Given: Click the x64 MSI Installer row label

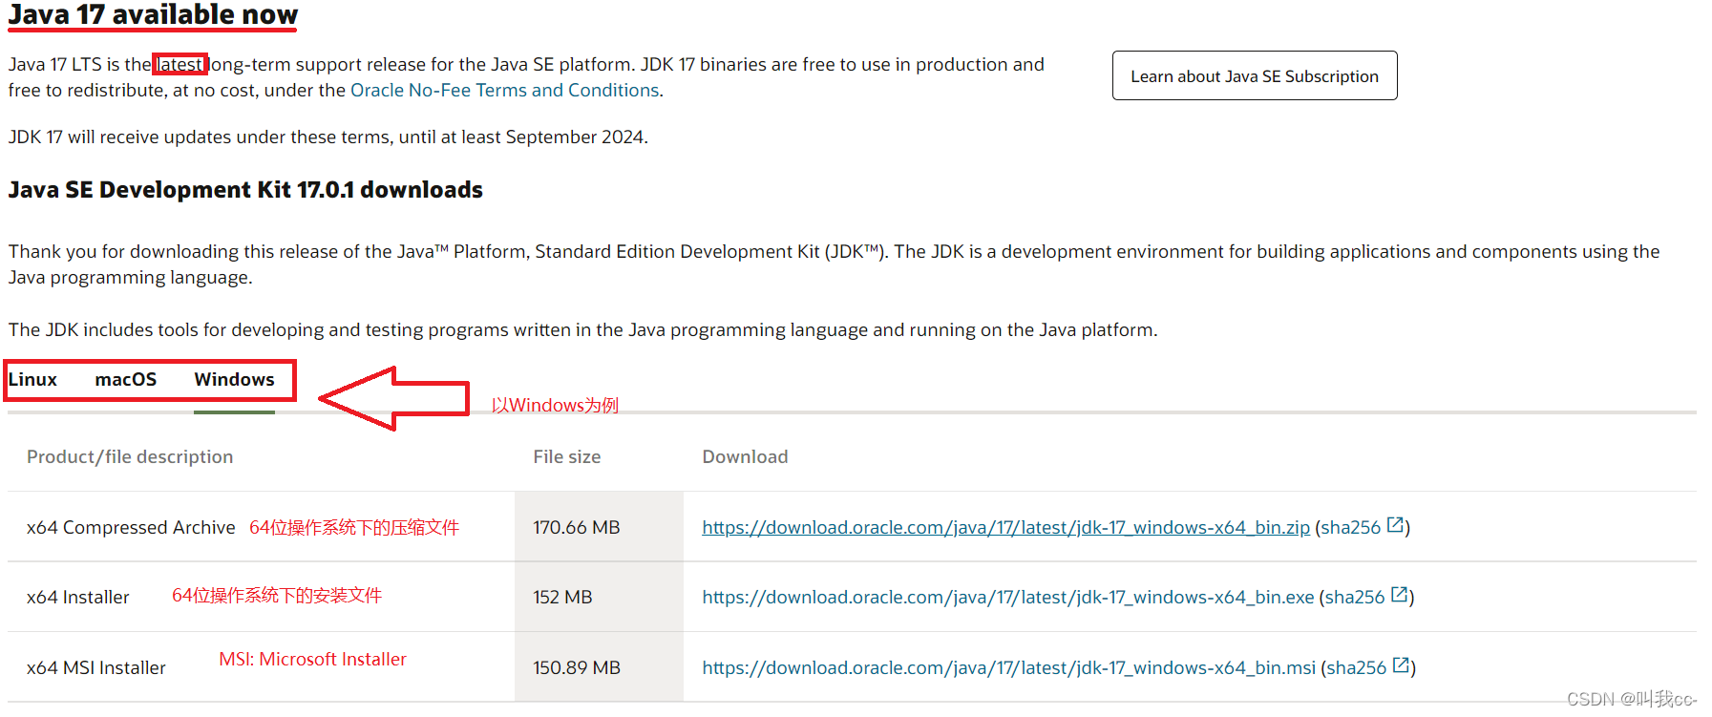Looking at the screenshot, I should click(x=96, y=667).
